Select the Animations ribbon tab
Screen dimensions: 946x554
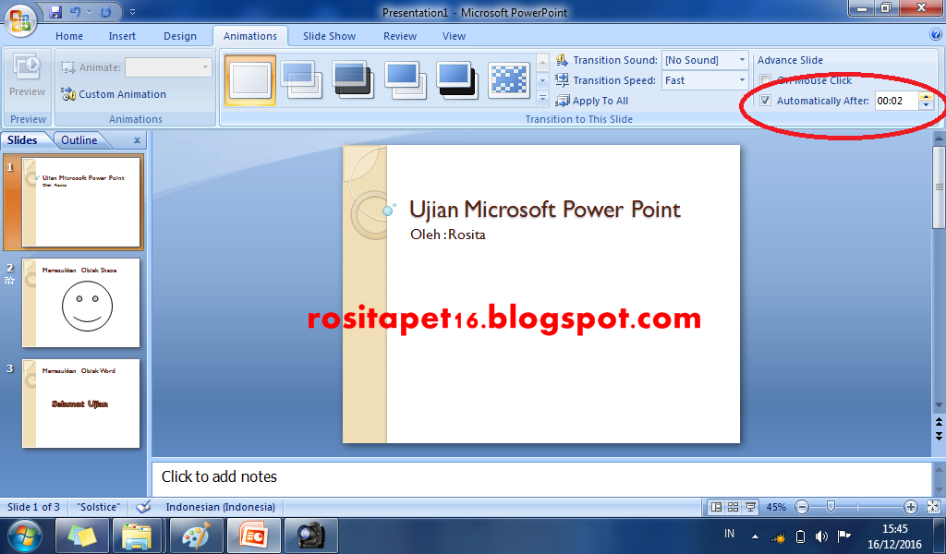pyautogui.click(x=250, y=36)
